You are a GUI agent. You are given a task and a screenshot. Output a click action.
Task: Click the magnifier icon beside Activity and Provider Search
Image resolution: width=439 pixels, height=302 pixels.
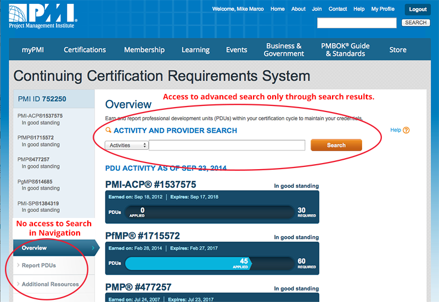pyautogui.click(x=108, y=130)
